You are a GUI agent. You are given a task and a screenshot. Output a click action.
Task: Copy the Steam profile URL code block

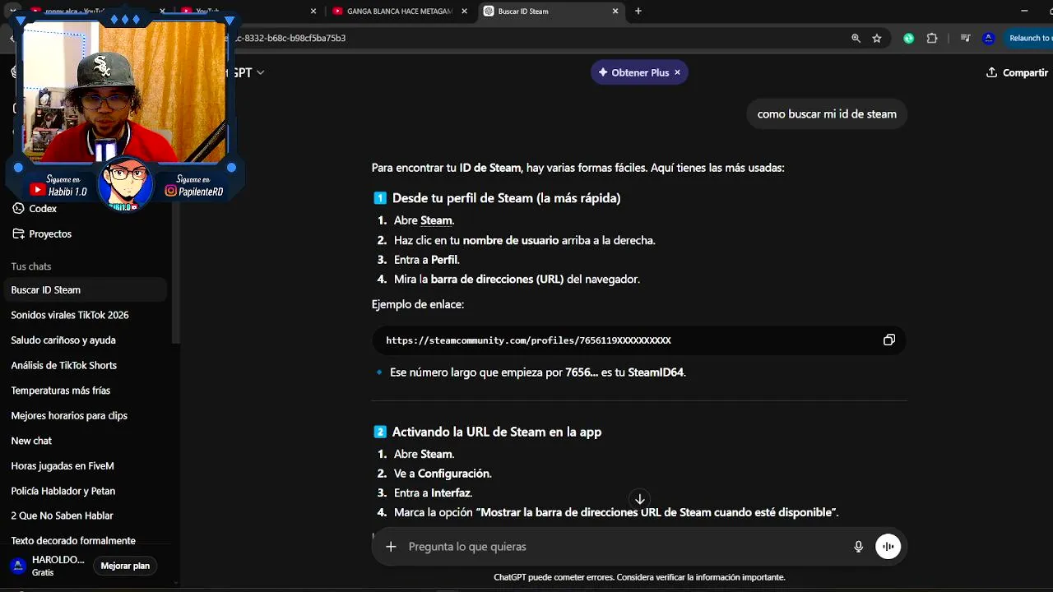888,340
